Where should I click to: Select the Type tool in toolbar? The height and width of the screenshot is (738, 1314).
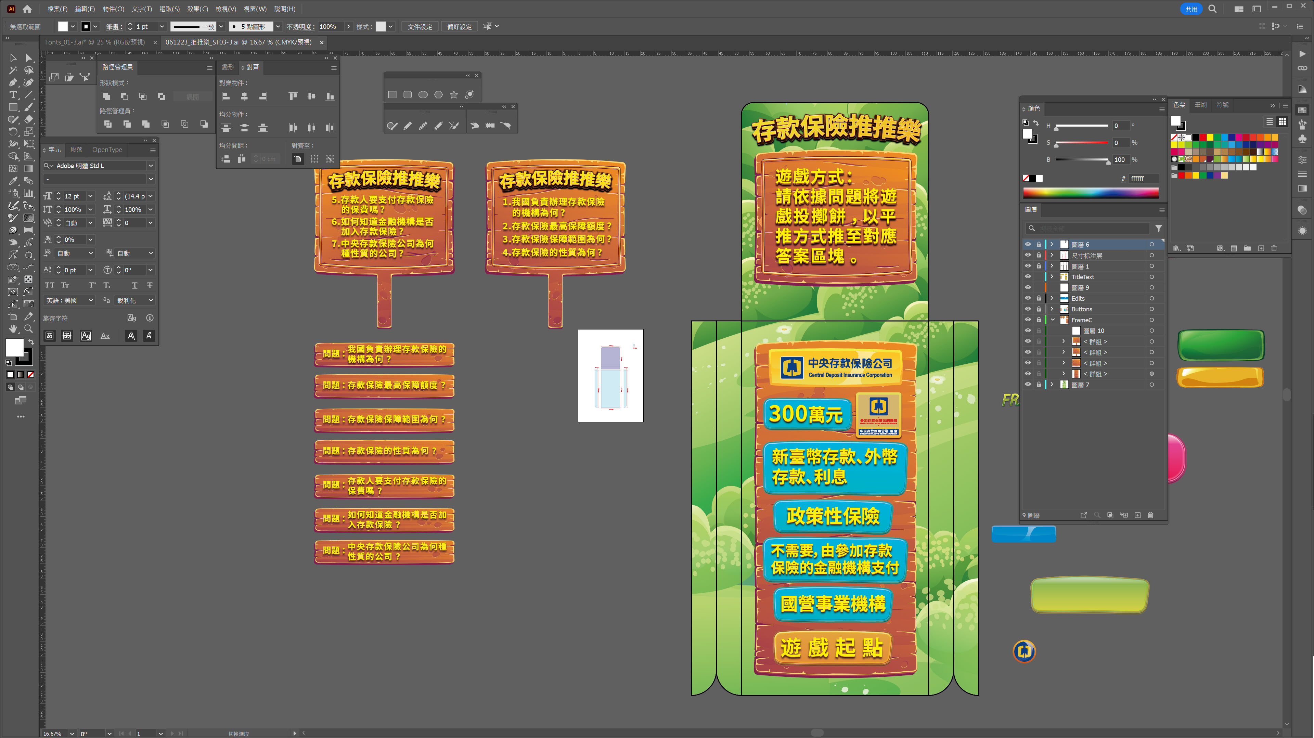pos(13,95)
